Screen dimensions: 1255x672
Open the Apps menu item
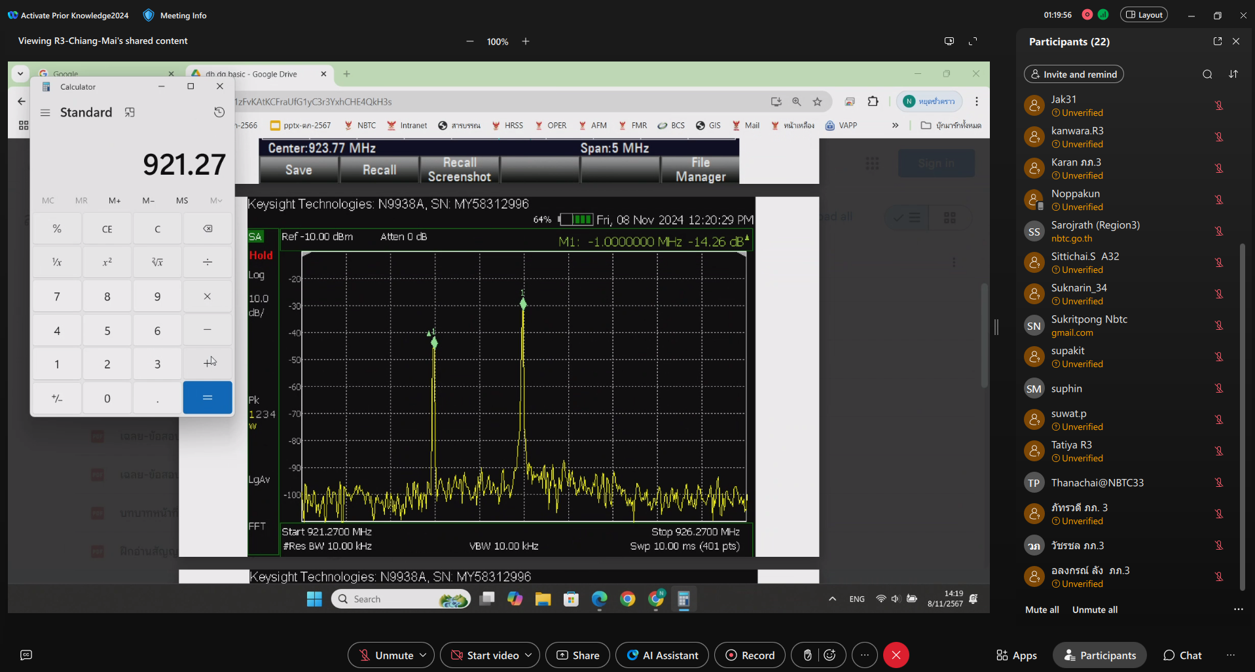click(x=1017, y=655)
